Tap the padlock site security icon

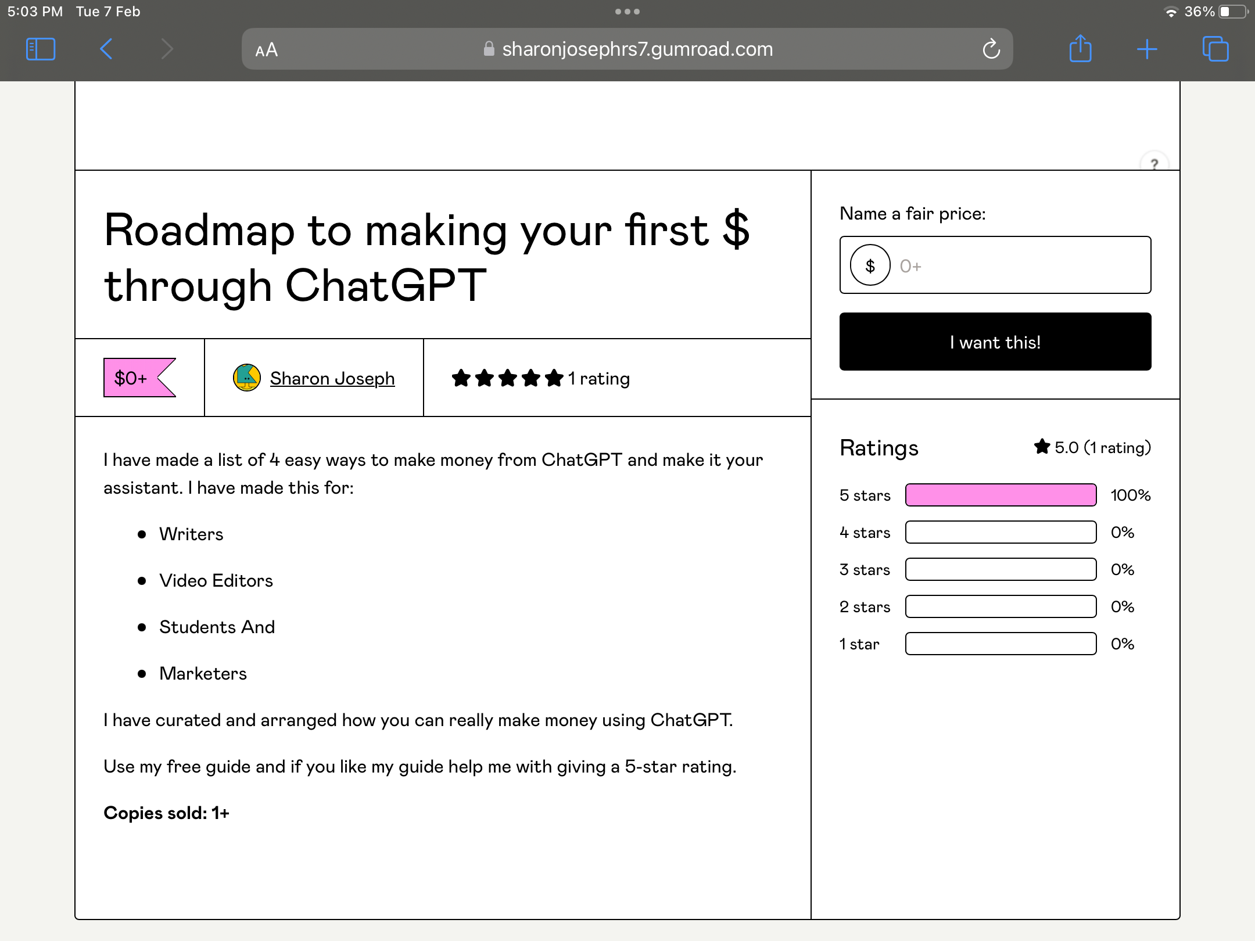(x=489, y=49)
